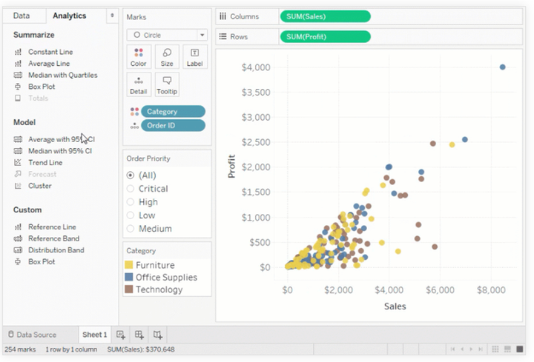The height and width of the screenshot is (362, 534).
Task: Open the side pane collapse arrows menu
Action: pyautogui.click(x=111, y=16)
